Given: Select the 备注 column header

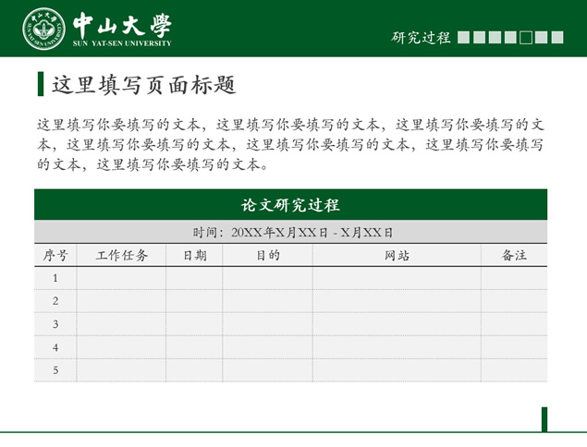Looking at the screenshot, I should [x=514, y=256].
